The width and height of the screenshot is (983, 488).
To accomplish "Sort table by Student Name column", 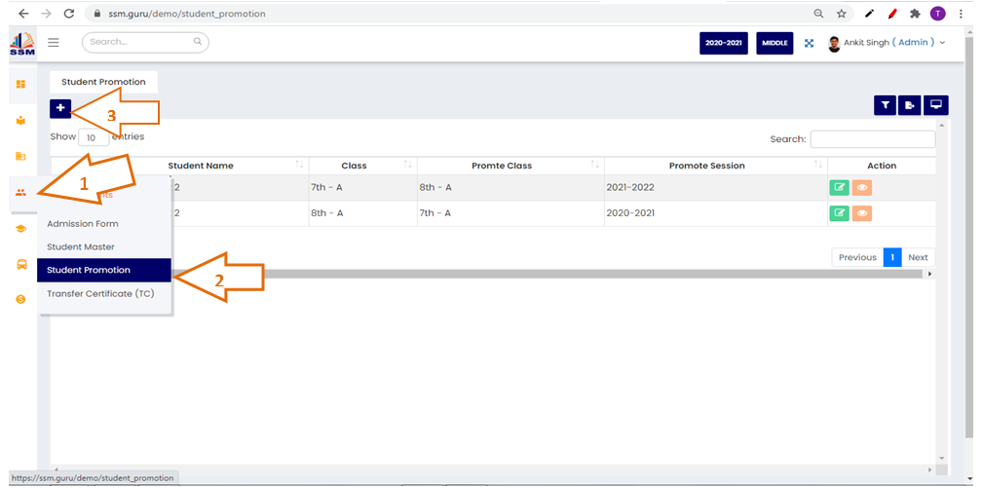I will (201, 166).
